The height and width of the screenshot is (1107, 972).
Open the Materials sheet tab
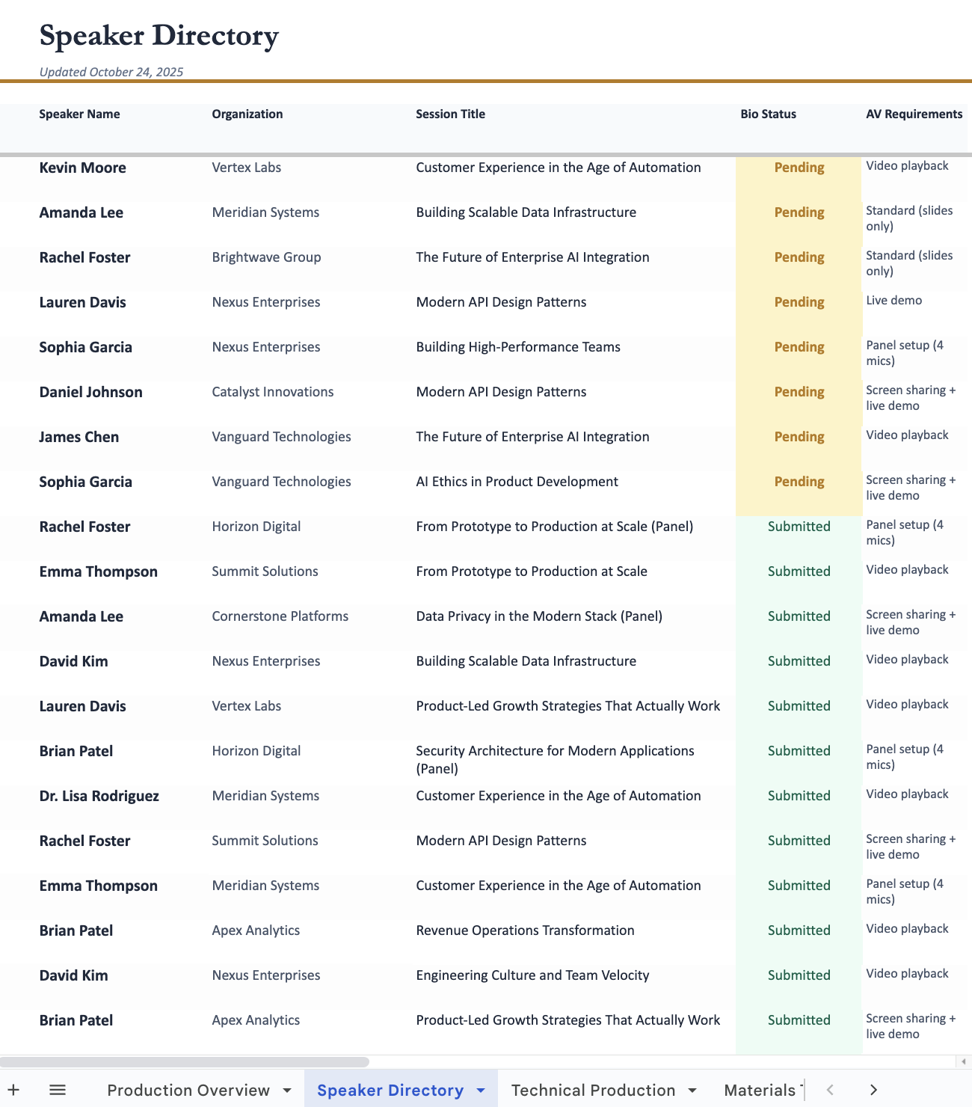(760, 1090)
